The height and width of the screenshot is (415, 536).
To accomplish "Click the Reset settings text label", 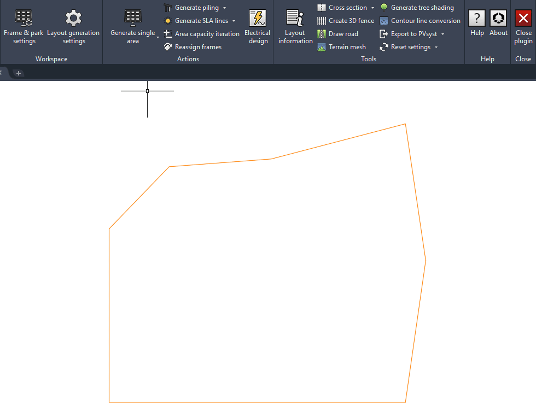I will [x=411, y=47].
